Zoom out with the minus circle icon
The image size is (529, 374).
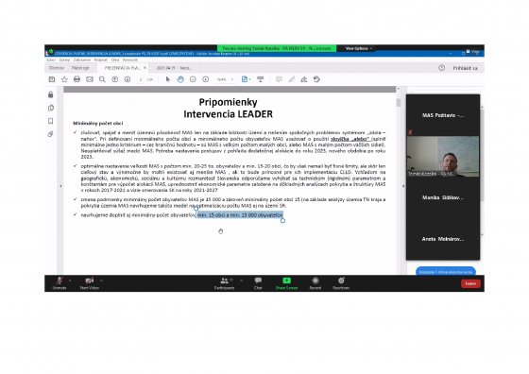coord(193,79)
